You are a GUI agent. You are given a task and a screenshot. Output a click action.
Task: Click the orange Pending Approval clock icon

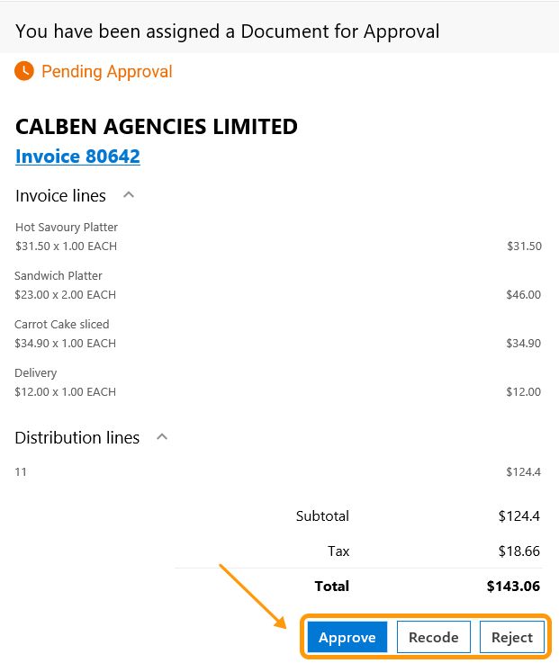point(24,71)
